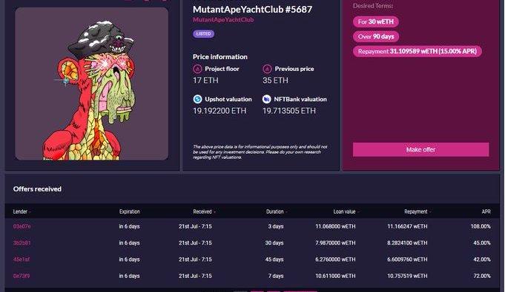Screen dimensions: 505x292
Task: Click the Make offer button
Action: tap(420, 149)
